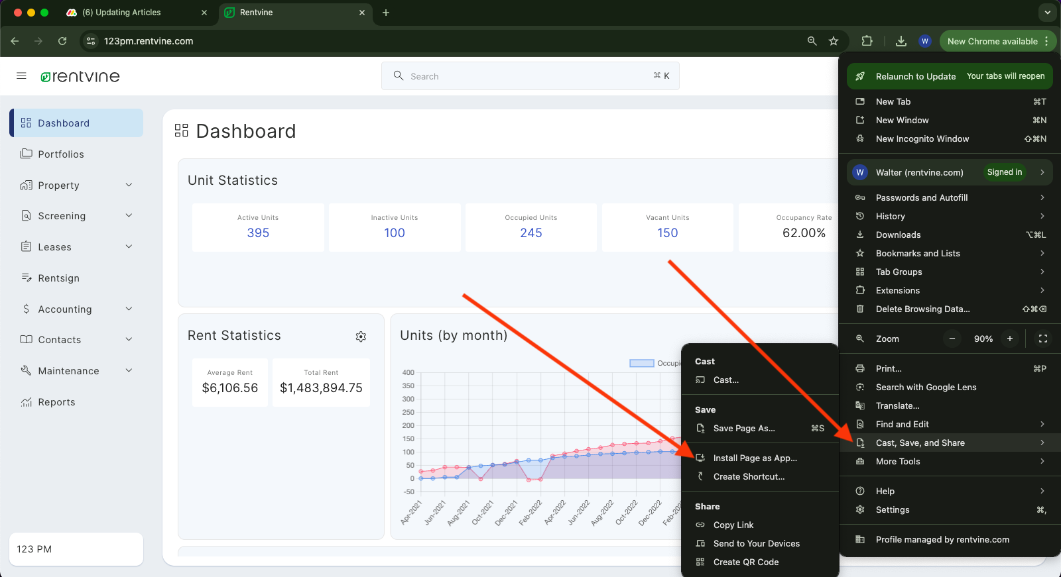Open Chrome downloads tray icon
The height and width of the screenshot is (577, 1061).
pyautogui.click(x=901, y=41)
